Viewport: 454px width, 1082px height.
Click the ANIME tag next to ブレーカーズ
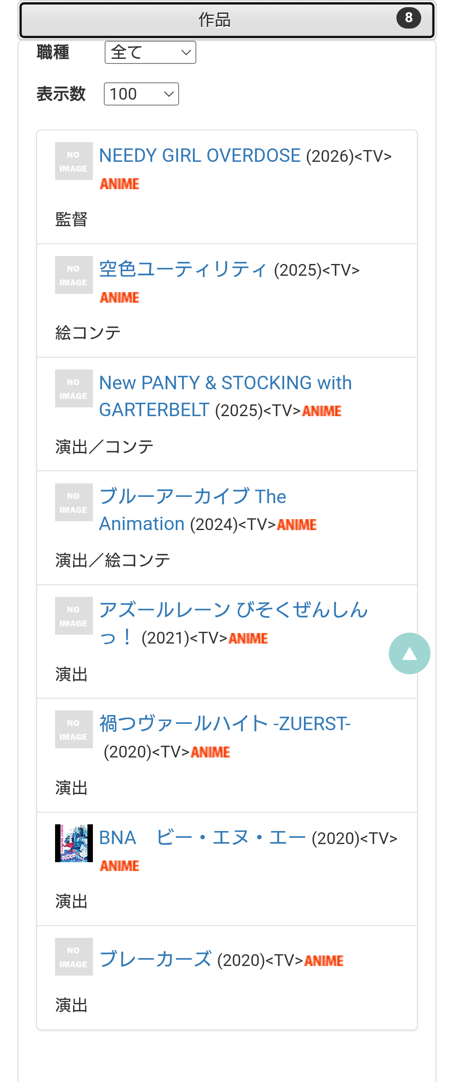pyautogui.click(x=324, y=961)
